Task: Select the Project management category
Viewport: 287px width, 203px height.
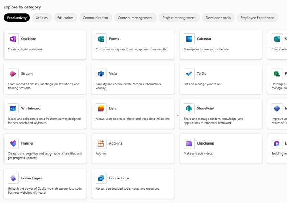Action: click(x=179, y=18)
